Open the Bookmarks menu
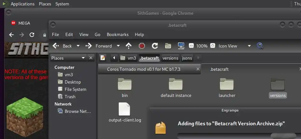This screenshot has height=139, width=301. point(118,34)
